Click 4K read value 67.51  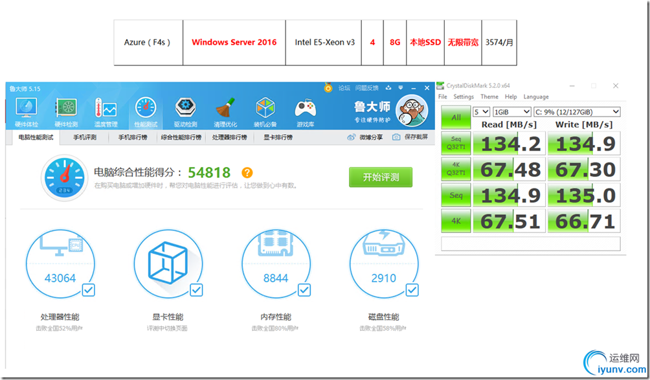tap(509, 221)
